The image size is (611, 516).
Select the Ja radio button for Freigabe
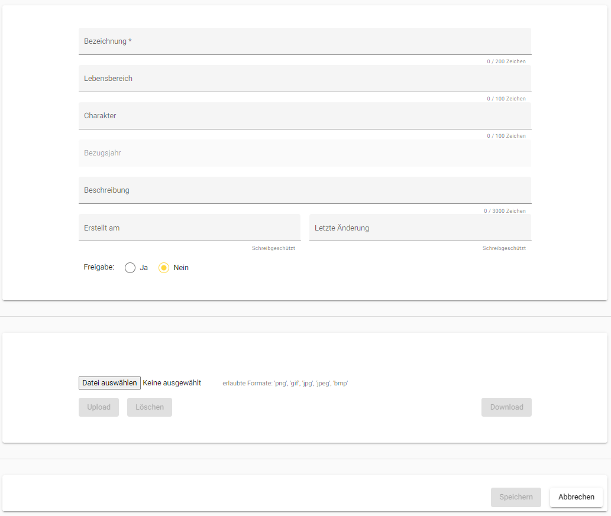(131, 268)
